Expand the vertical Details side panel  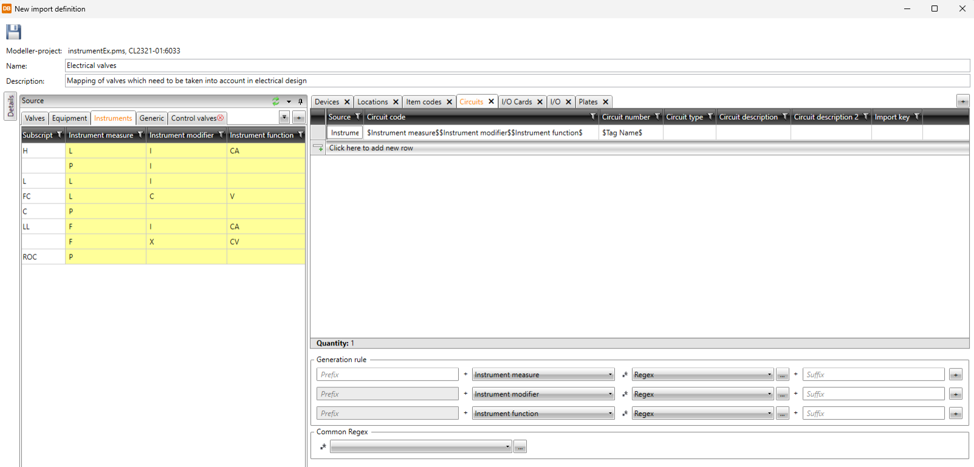[x=10, y=106]
